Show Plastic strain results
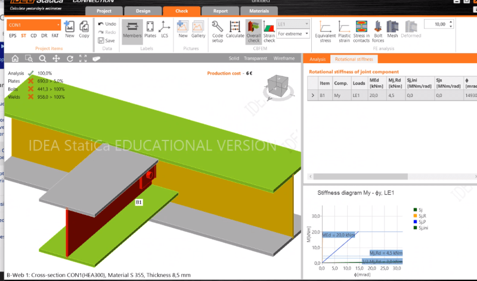The image size is (477, 281). [x=344, y=32]
